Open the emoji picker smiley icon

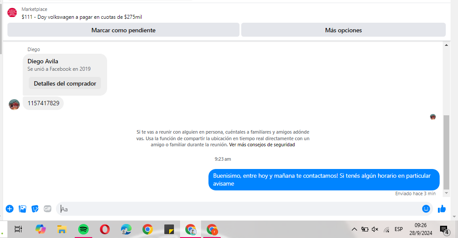[426, 209]
